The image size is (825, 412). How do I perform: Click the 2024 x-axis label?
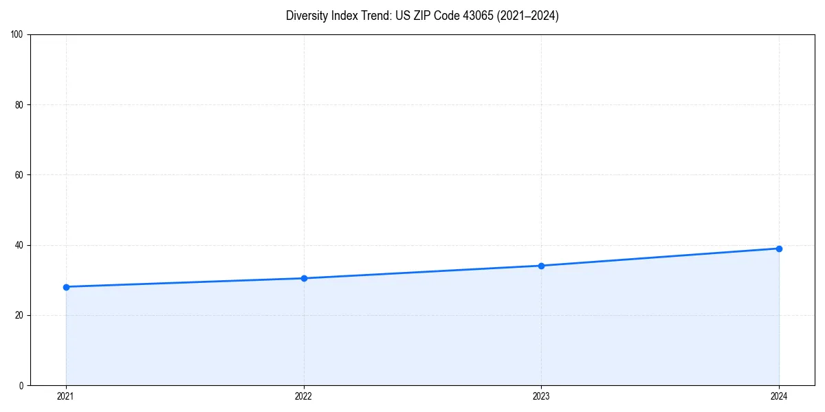click(x=779, y=396)
